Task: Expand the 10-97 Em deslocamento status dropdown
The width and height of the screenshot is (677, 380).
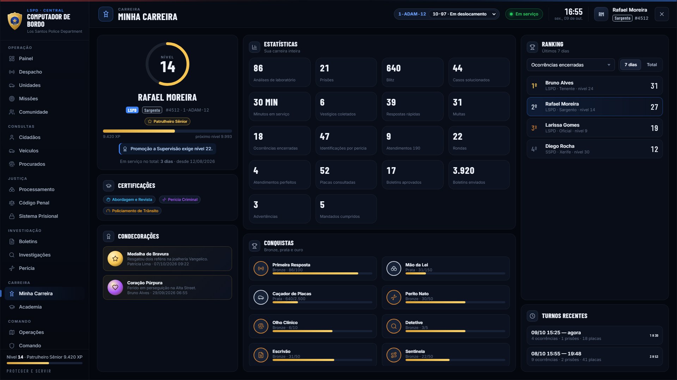Action: (464, 14)
